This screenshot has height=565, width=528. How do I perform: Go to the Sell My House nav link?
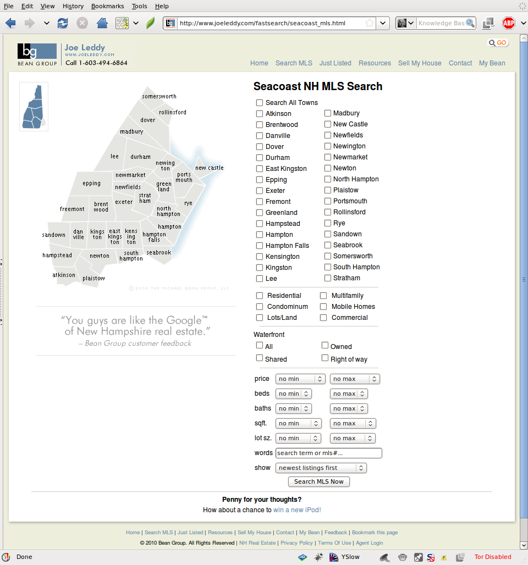point(420,63)
